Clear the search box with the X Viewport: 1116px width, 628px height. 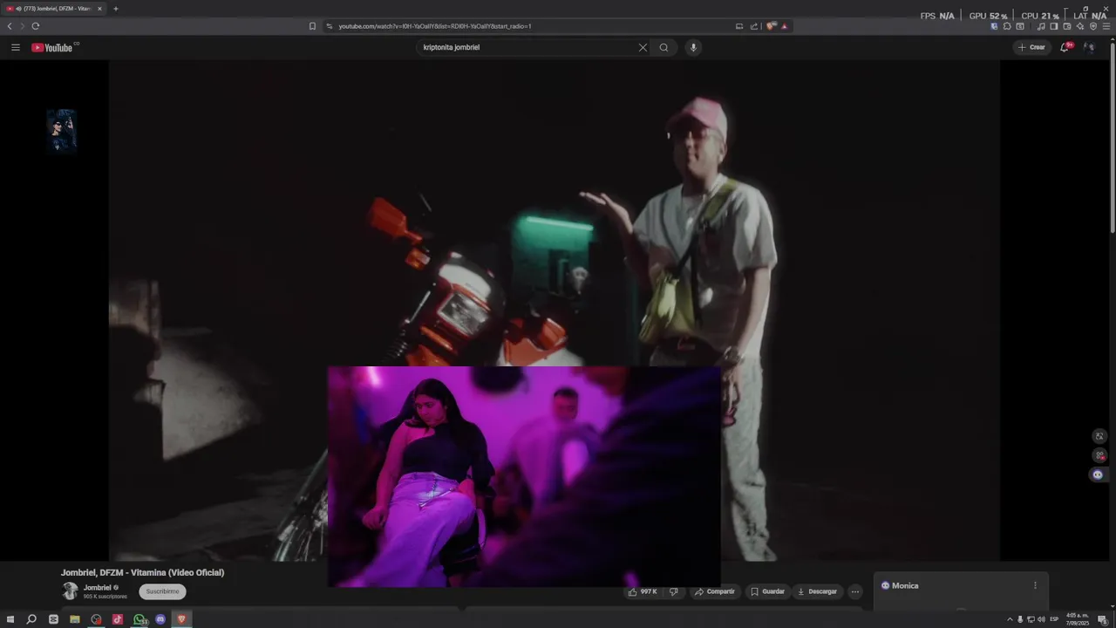point(643,47)
